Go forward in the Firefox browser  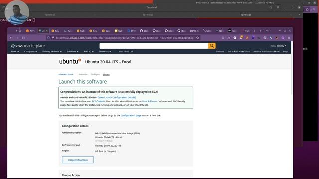coord(17,38)
